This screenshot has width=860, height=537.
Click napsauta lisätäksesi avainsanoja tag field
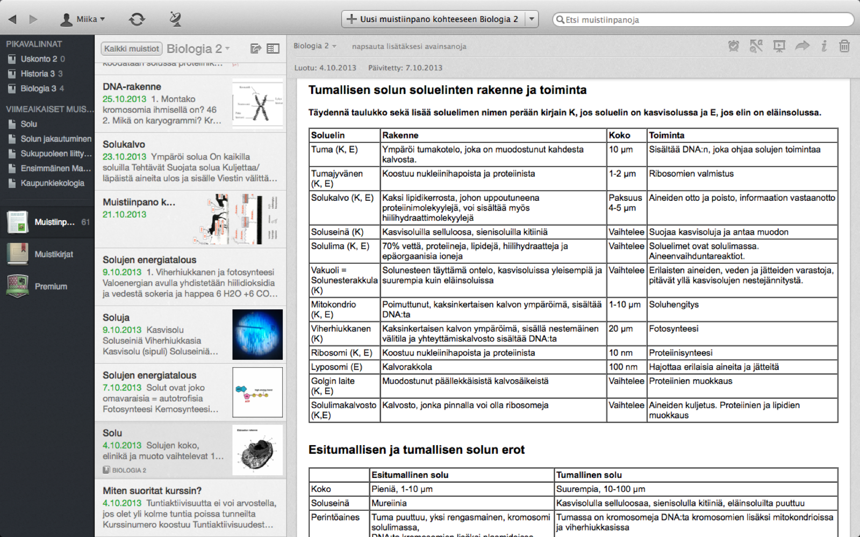[x=409, y=47]
